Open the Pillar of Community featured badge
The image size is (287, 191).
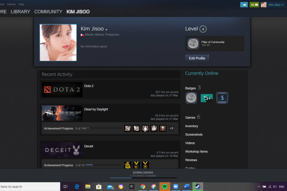[x=215, y=44]
